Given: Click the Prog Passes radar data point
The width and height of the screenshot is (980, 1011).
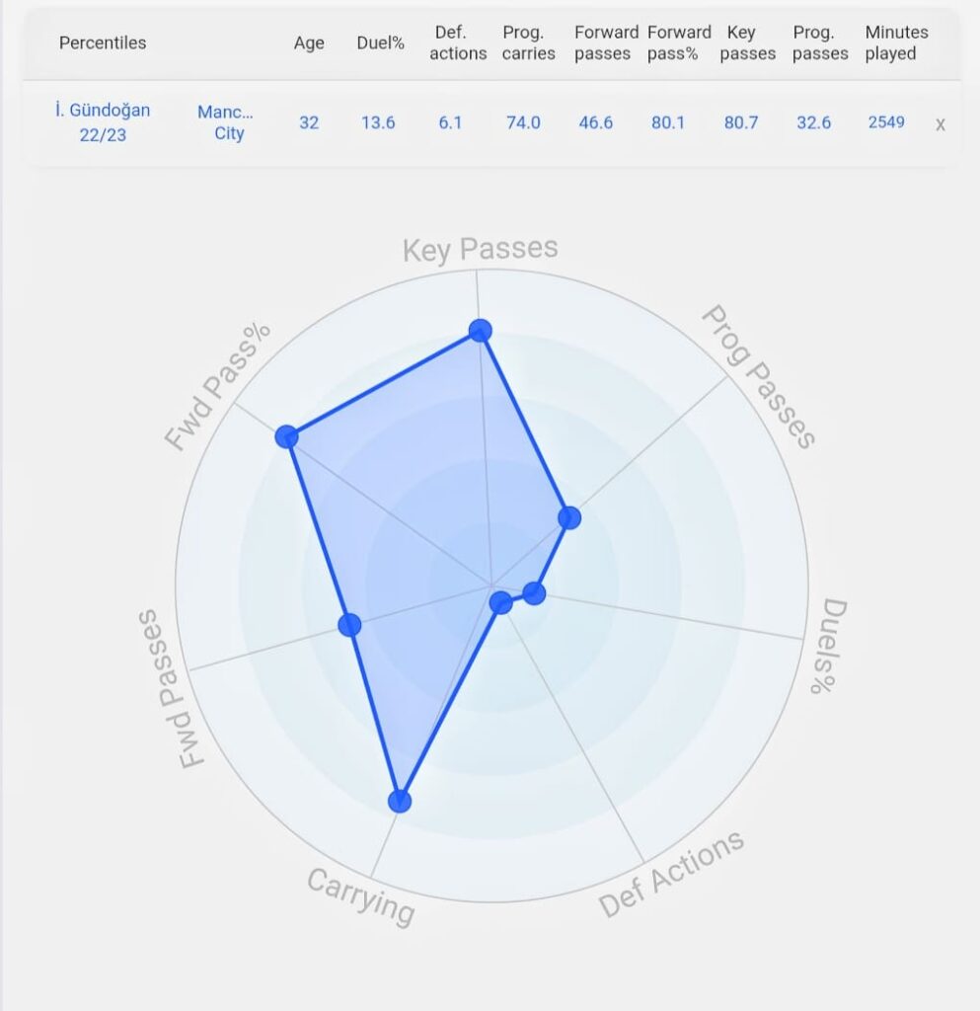Looking at the screenshot, I should click(568, 517).
